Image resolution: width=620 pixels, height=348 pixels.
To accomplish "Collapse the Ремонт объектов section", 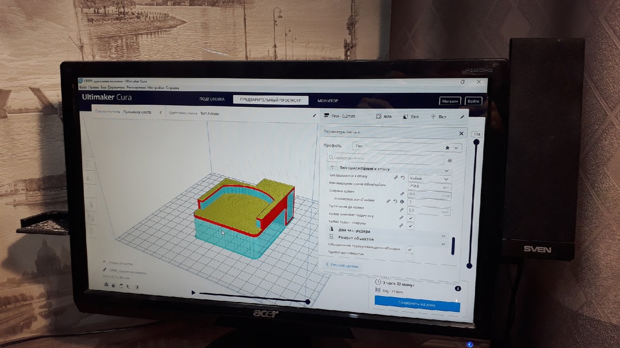I will tap(443, 244).
